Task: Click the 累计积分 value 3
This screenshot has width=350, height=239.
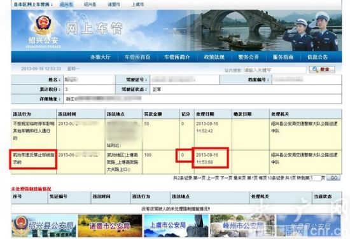Action: (66, 90)
